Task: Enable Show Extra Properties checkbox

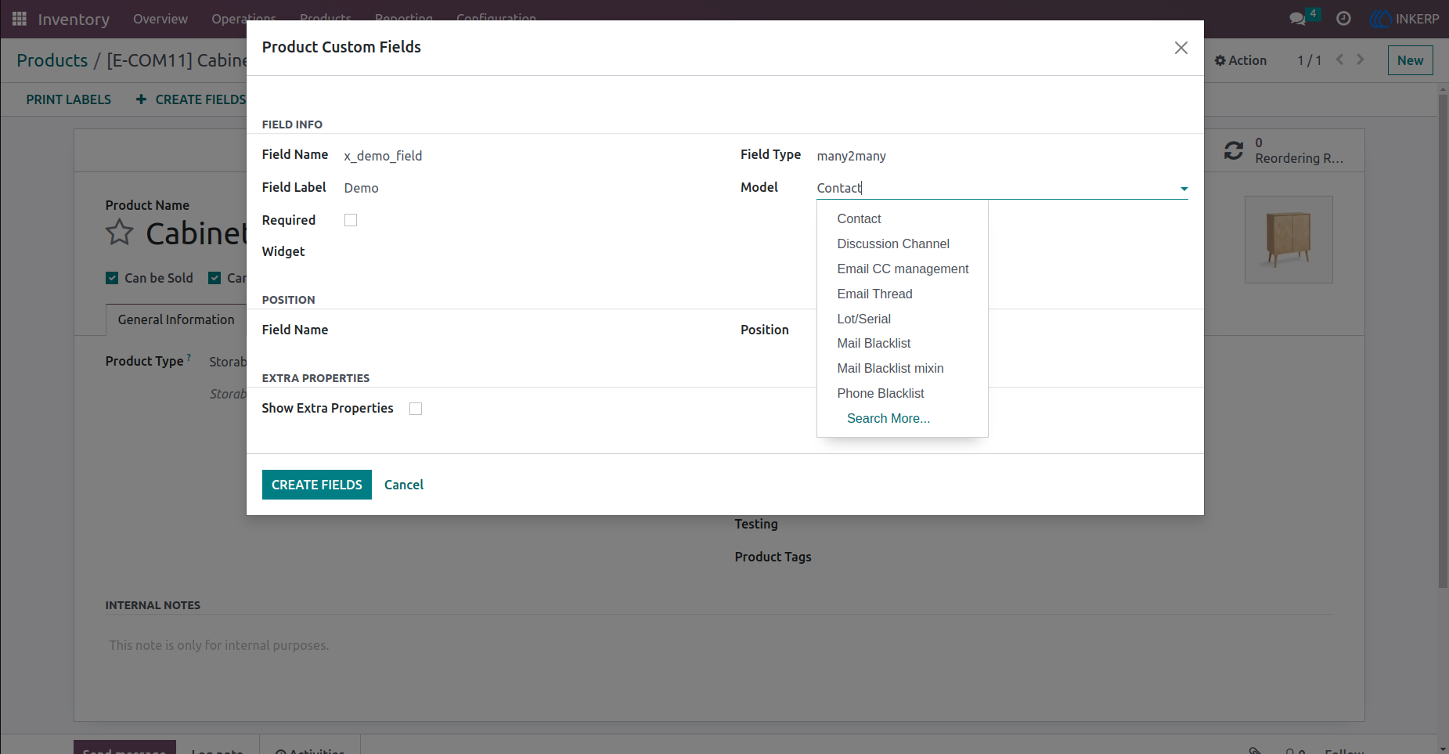Action: tap(416, 409)
